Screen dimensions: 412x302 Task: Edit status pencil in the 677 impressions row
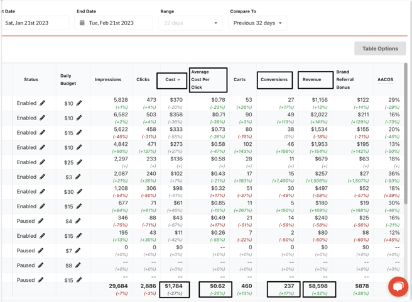[x=42, y=206]
